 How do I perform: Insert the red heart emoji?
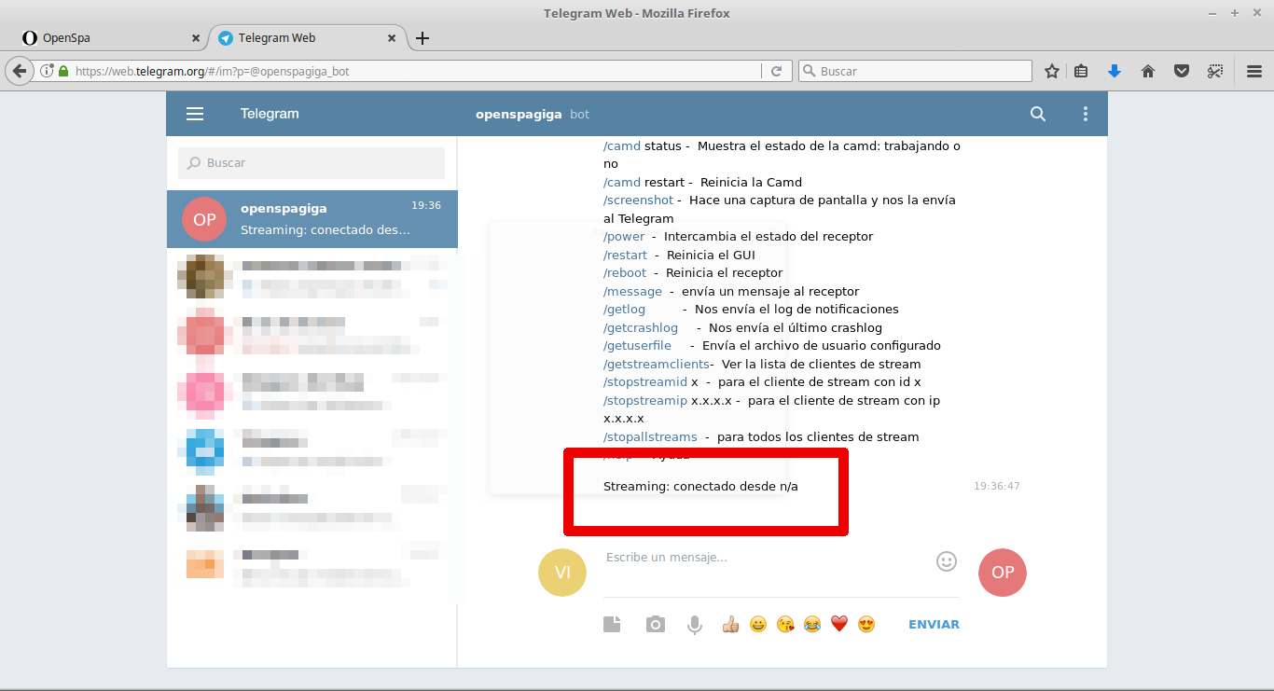click(x=839, y=625)
